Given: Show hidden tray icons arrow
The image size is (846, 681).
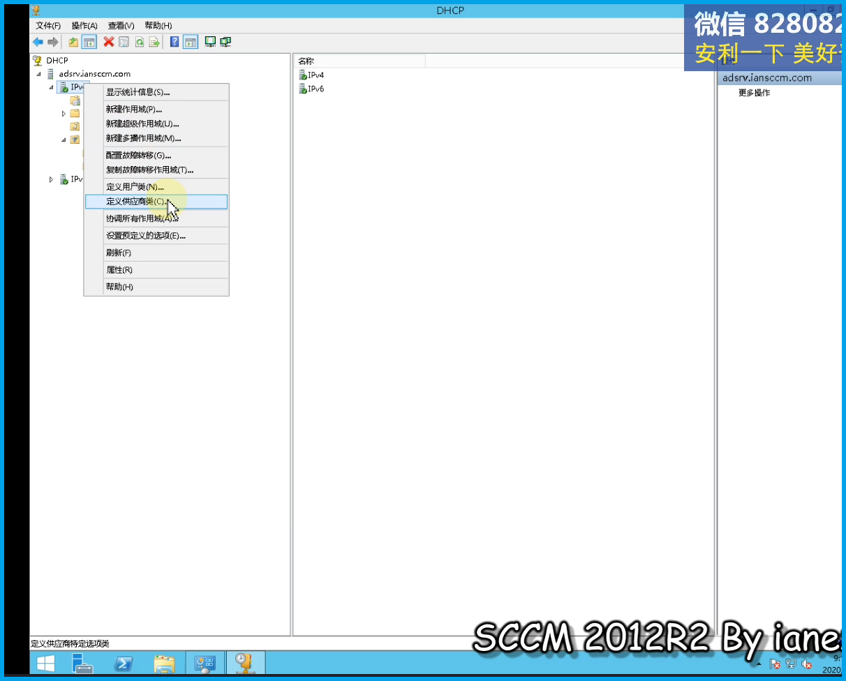Looking at the screenshot, I should pos(759,664).
